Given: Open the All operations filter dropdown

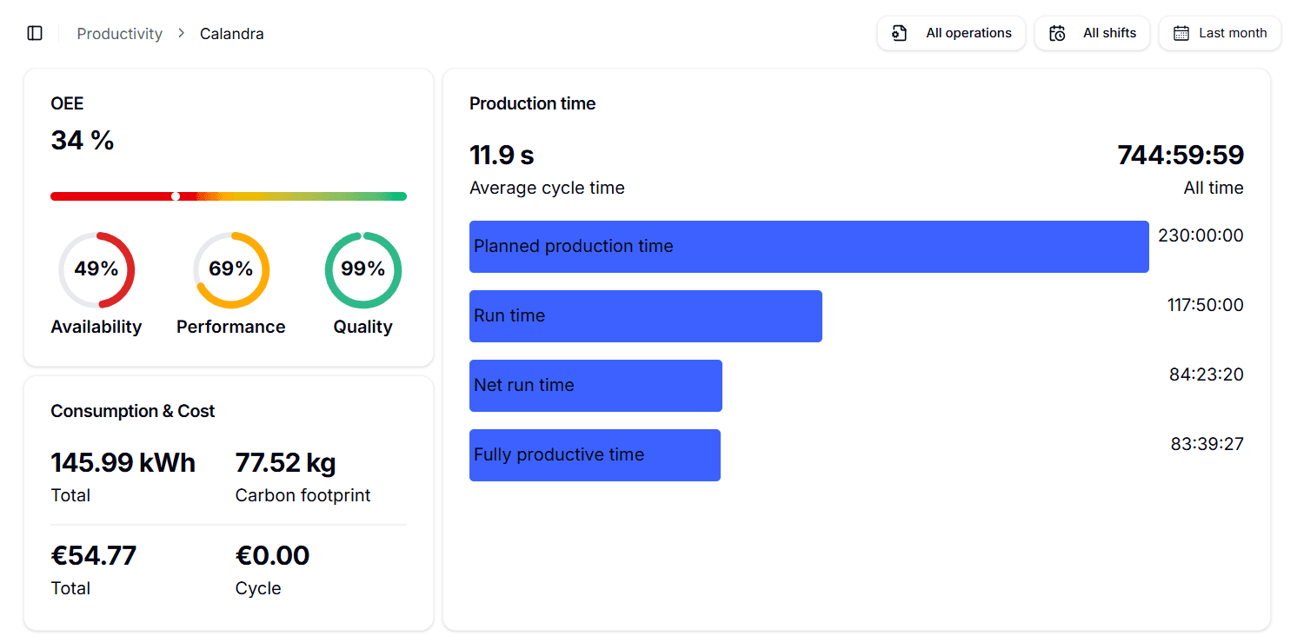Looking at the screenshot, I should [x=952, y=33].
